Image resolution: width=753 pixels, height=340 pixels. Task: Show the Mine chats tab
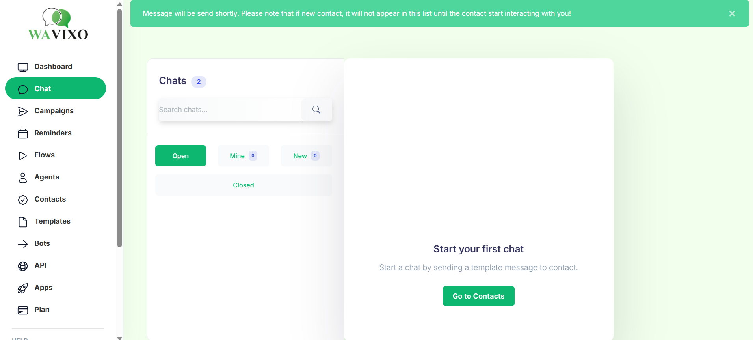pyautogui.click(x=243, y=156)
